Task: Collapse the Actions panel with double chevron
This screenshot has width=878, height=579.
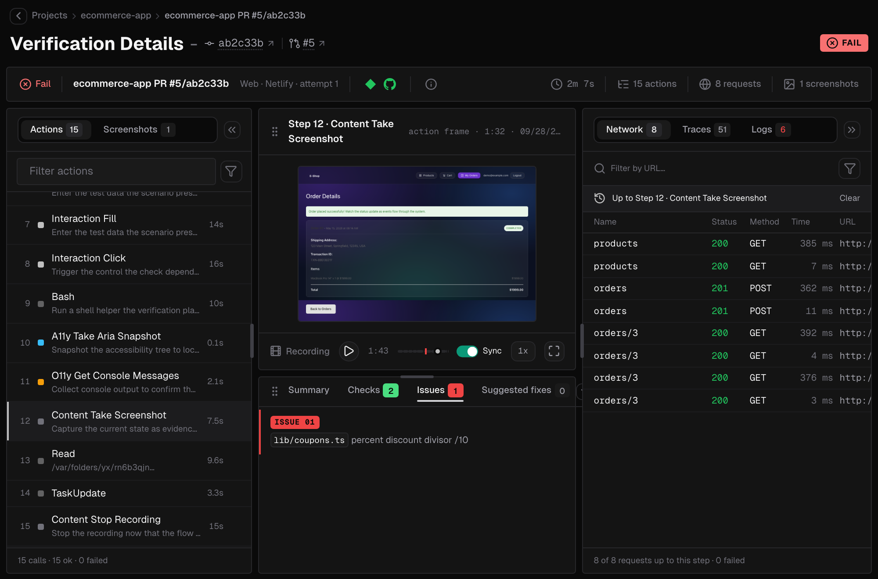Action: pos(232,130)
